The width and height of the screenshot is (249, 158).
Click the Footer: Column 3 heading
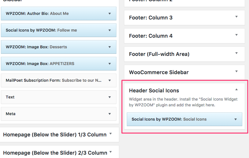(151, 18)
